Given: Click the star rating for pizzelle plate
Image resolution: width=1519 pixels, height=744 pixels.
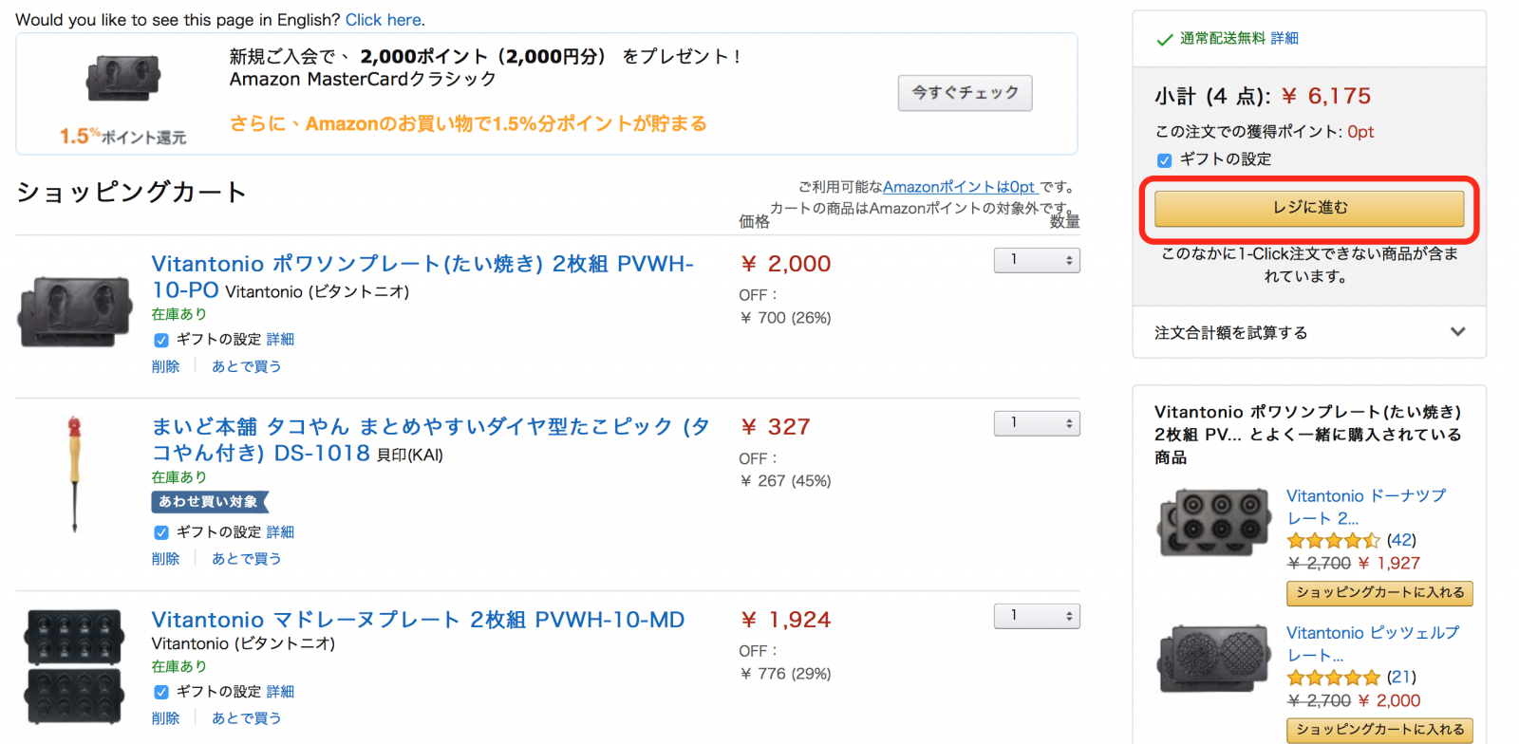Looking at the screenshot, I should [1333, 678].
